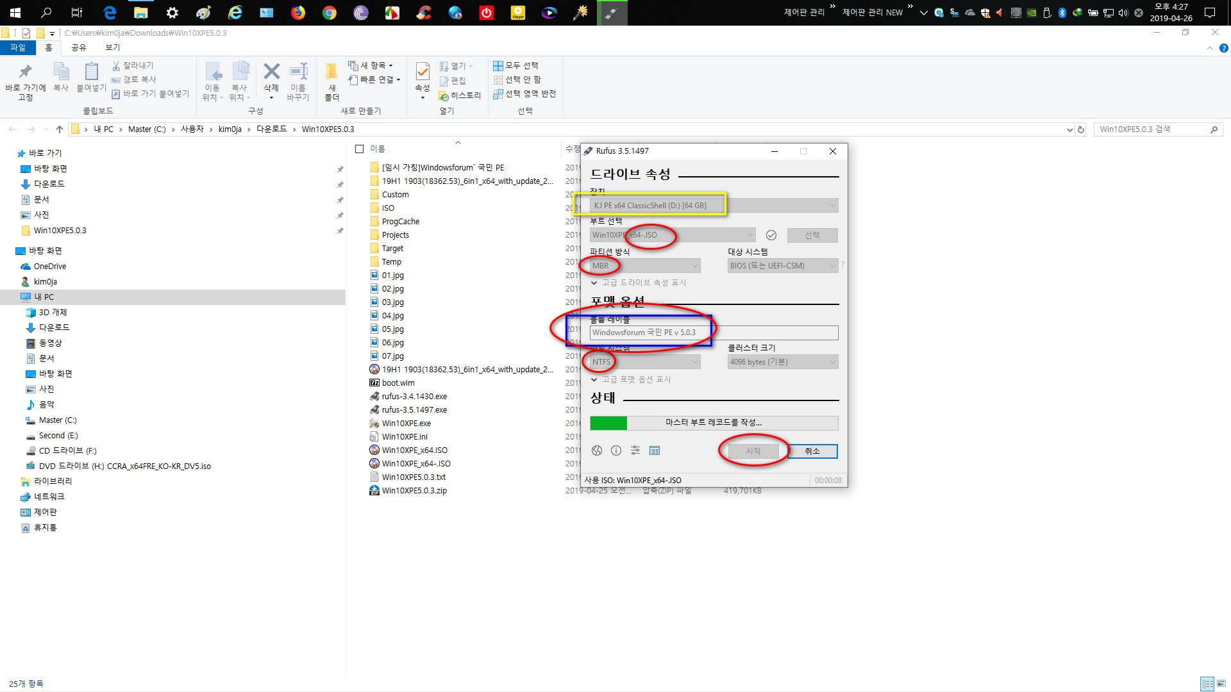1231x692 pixels.
Task: Open the Easy access (빠른 연결) dropdown
Action: tap(374, 79)
